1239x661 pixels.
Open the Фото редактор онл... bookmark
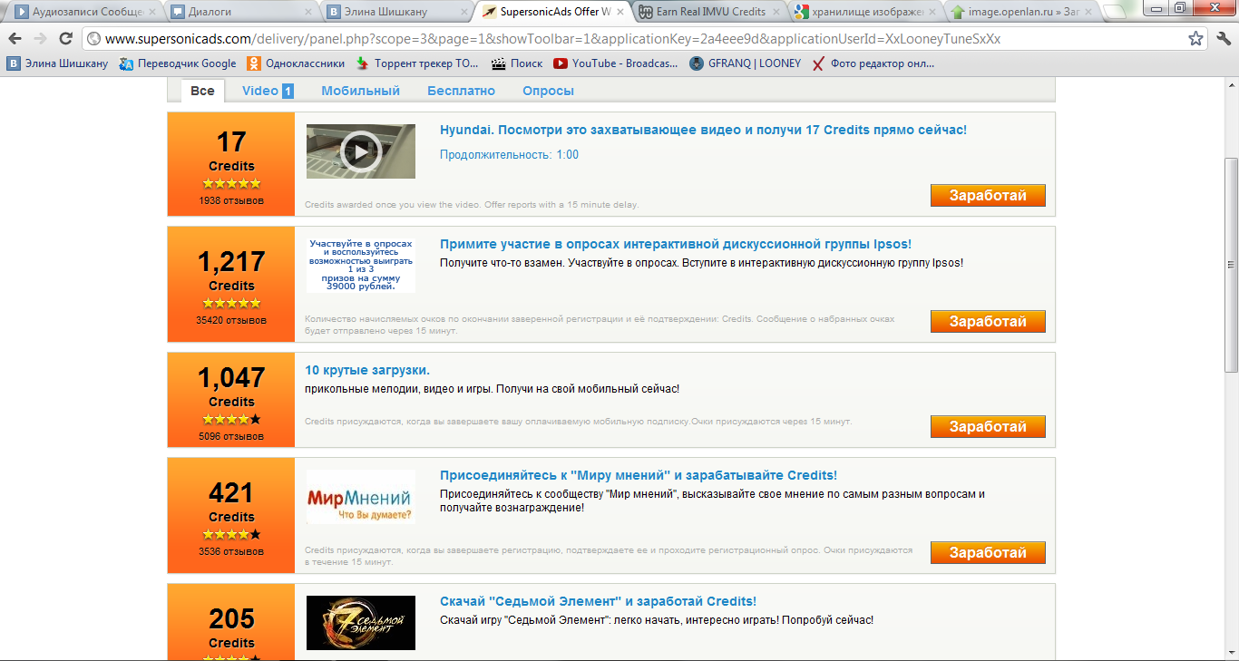tap(873, 63)
